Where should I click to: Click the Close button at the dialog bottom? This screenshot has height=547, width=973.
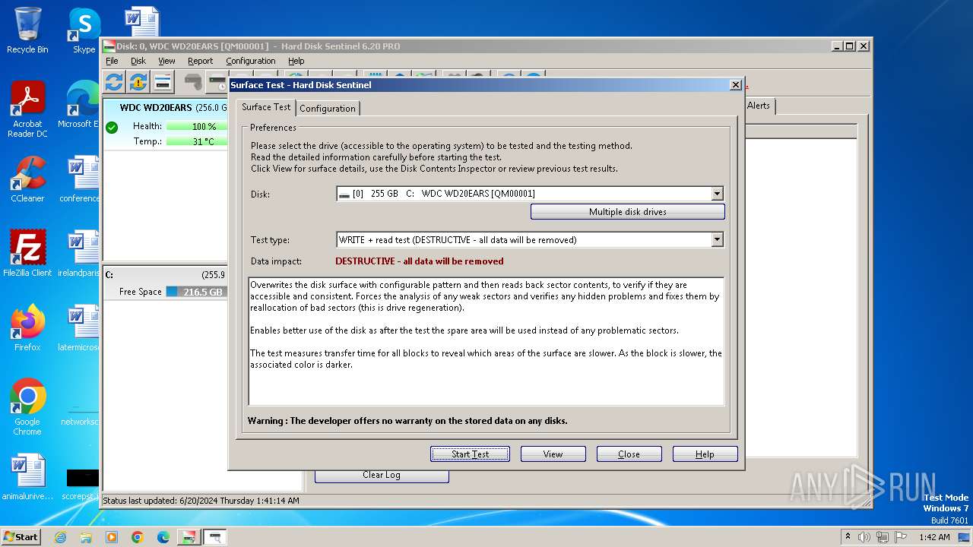[x=629, y=454]
